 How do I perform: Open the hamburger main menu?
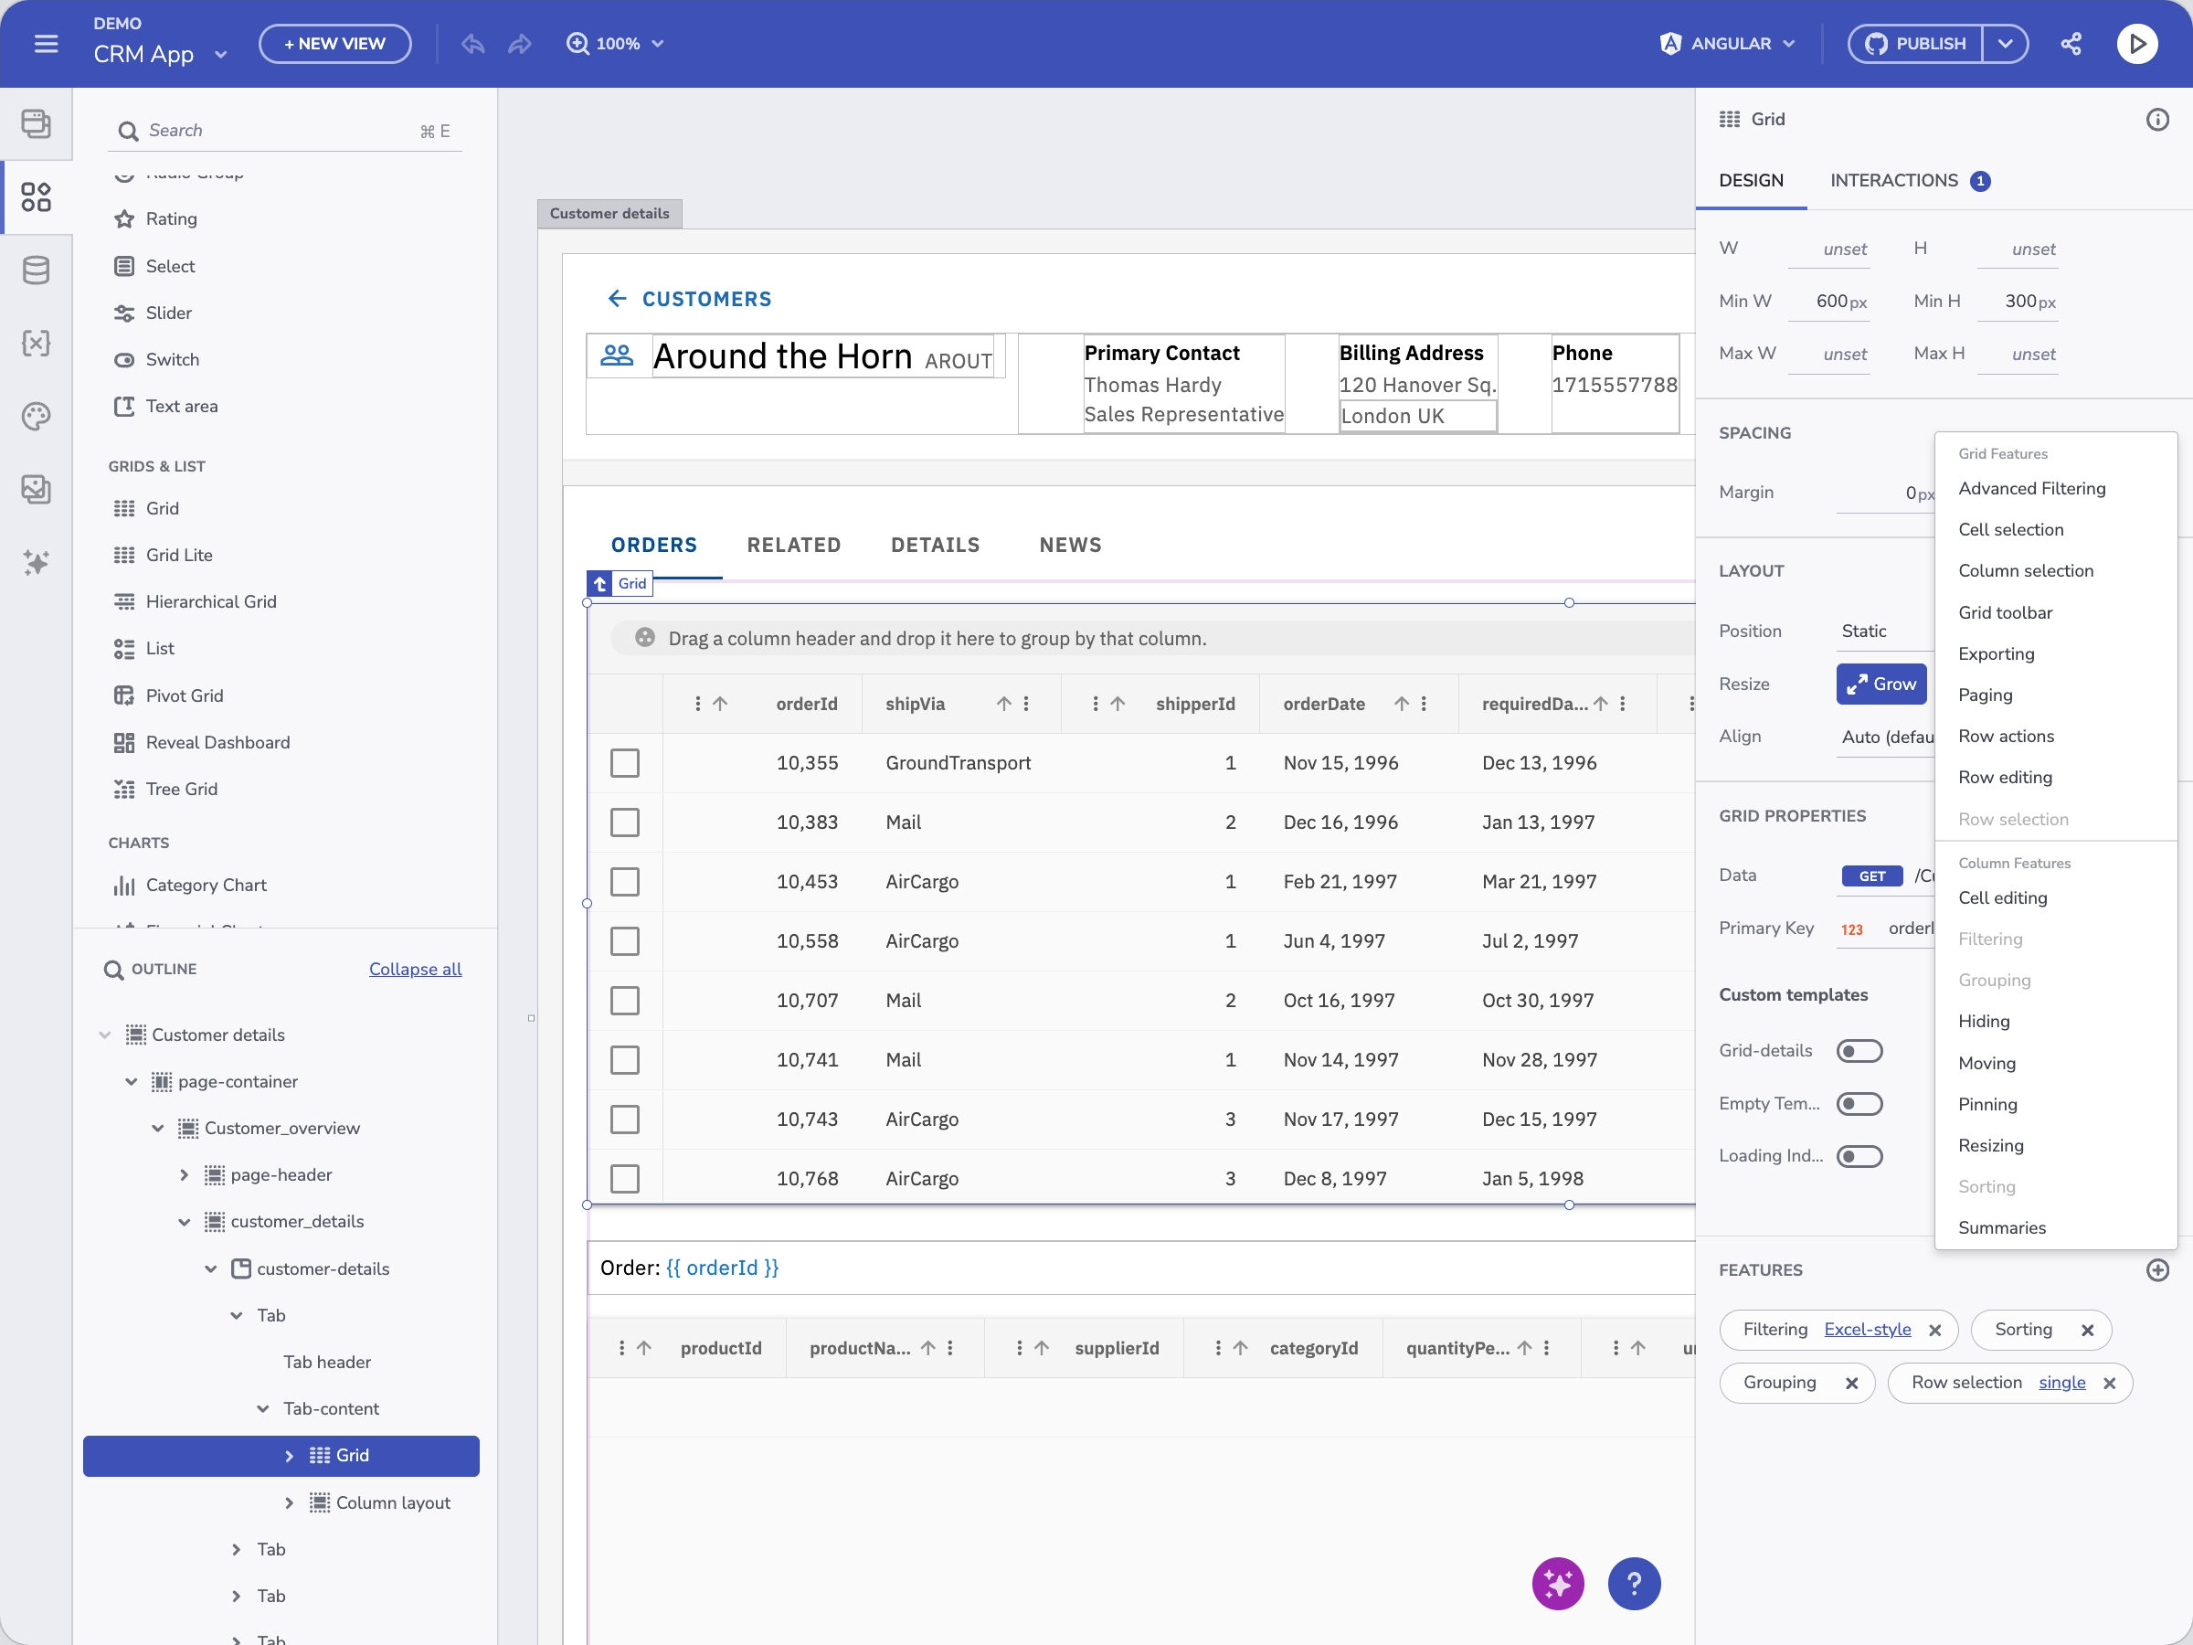(x=46, y=44)
